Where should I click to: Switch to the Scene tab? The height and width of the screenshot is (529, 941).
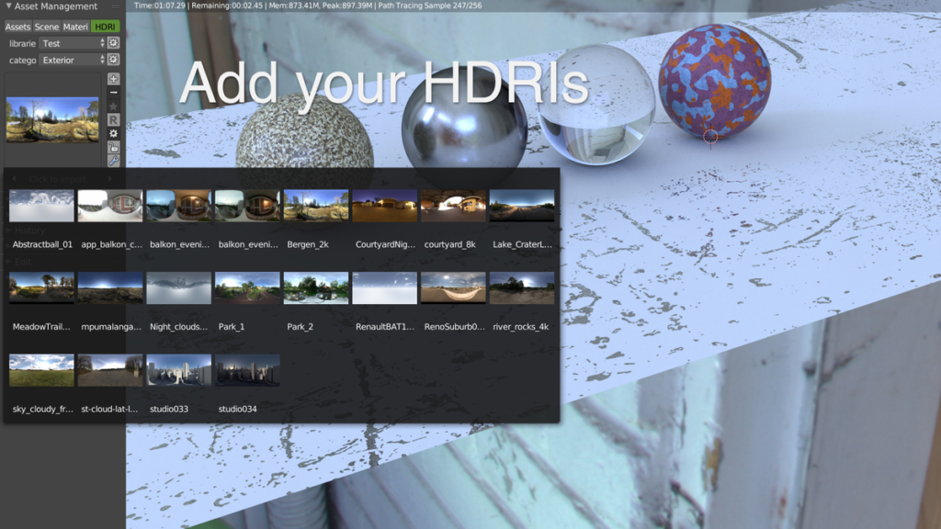46,27
